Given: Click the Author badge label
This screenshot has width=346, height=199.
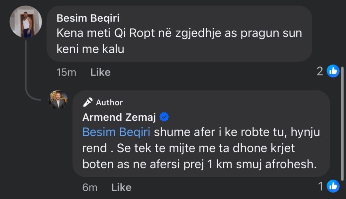Looking at the screenshot, I should (x=109, y=102).
